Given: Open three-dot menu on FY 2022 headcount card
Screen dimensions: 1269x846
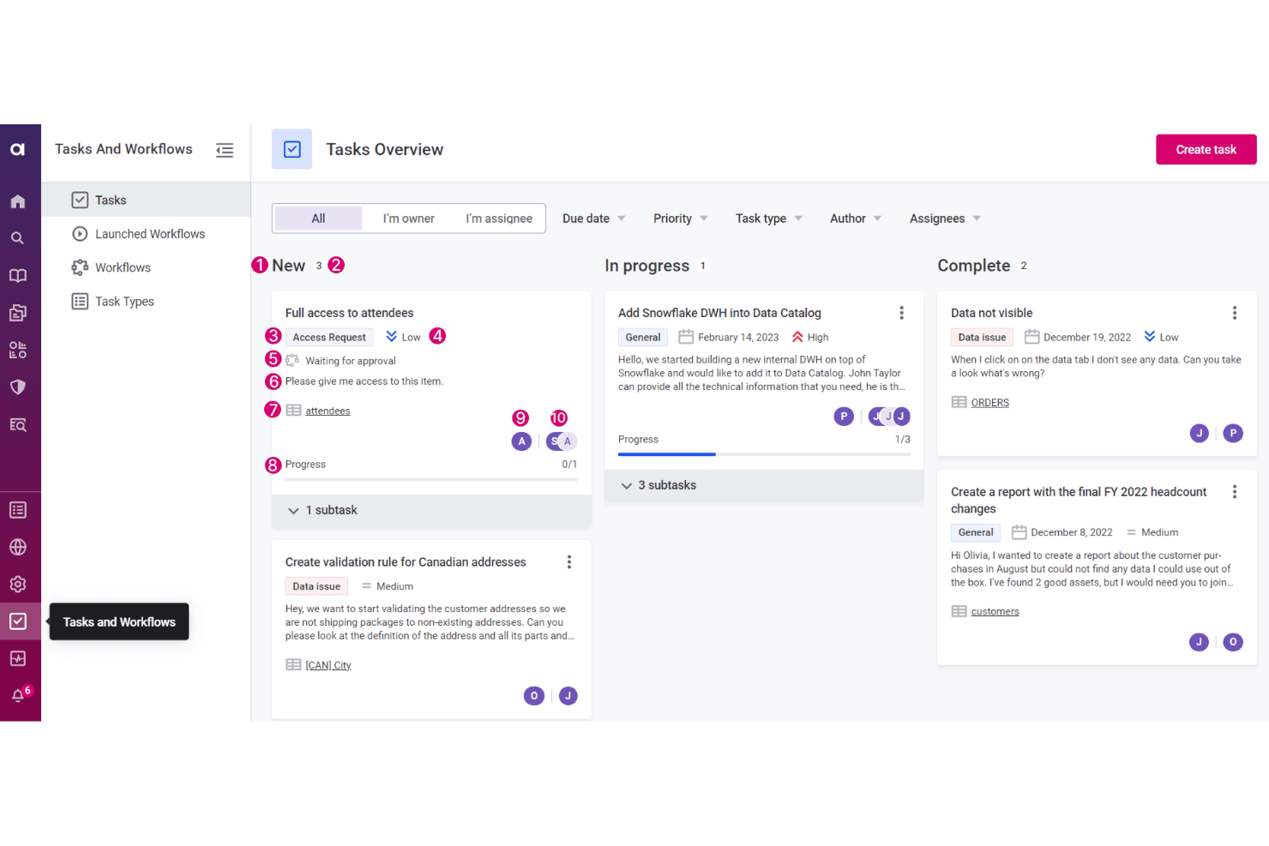Looking at the screenshot, I should pyautogui.click(x=1235, y=492).
